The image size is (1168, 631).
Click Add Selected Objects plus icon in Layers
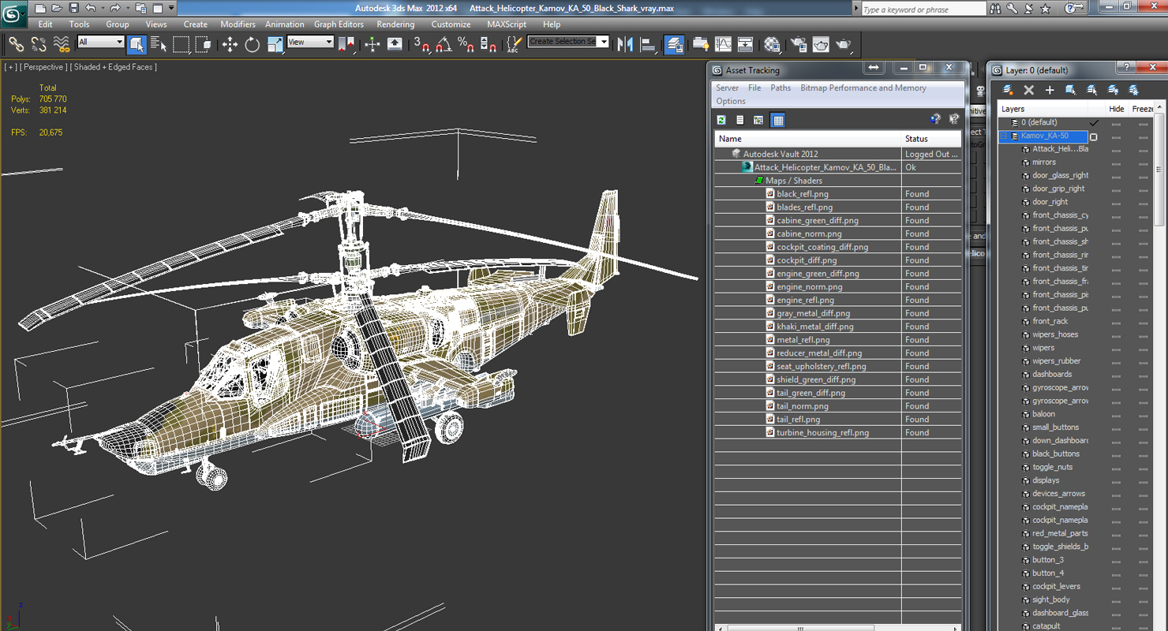pos(1050,90)
